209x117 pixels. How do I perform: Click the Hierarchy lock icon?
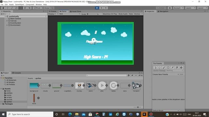43,11
